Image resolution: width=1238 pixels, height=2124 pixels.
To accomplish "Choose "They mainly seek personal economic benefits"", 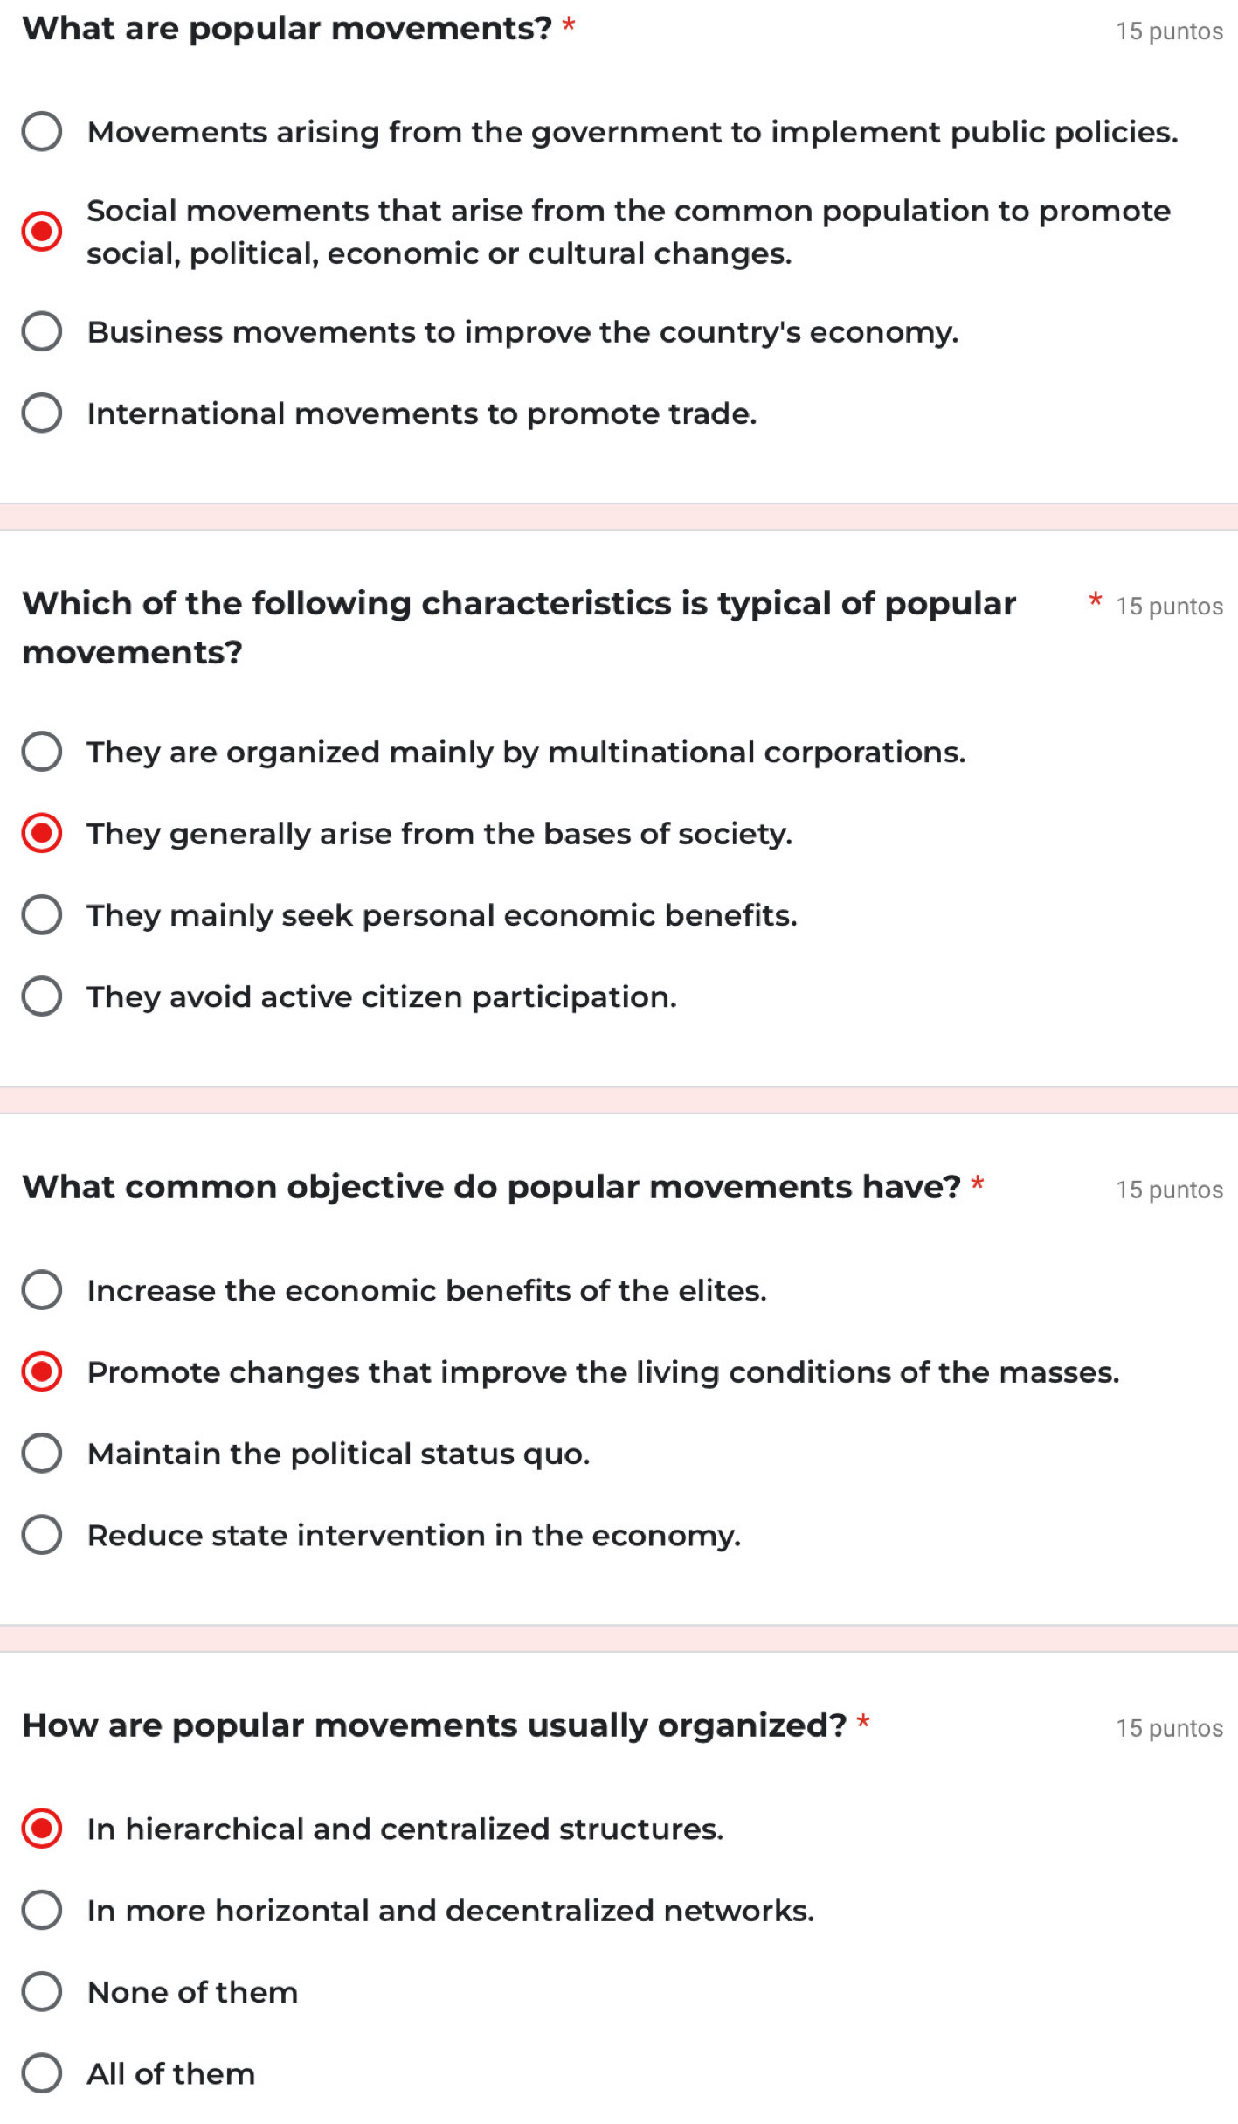I will [42, 915].
